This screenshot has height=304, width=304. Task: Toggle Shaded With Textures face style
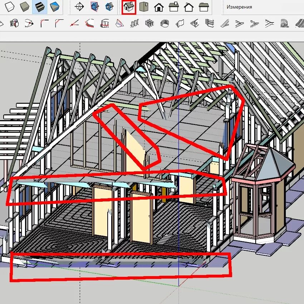[40, 7]
